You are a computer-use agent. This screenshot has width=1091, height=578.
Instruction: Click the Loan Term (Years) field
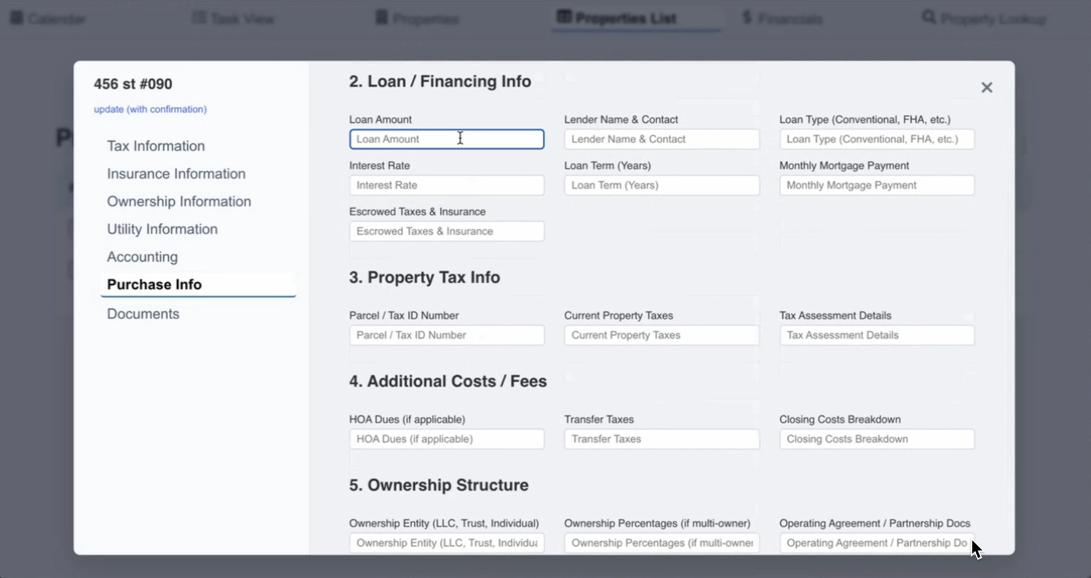pyautogui.click(x=662, y=185)
